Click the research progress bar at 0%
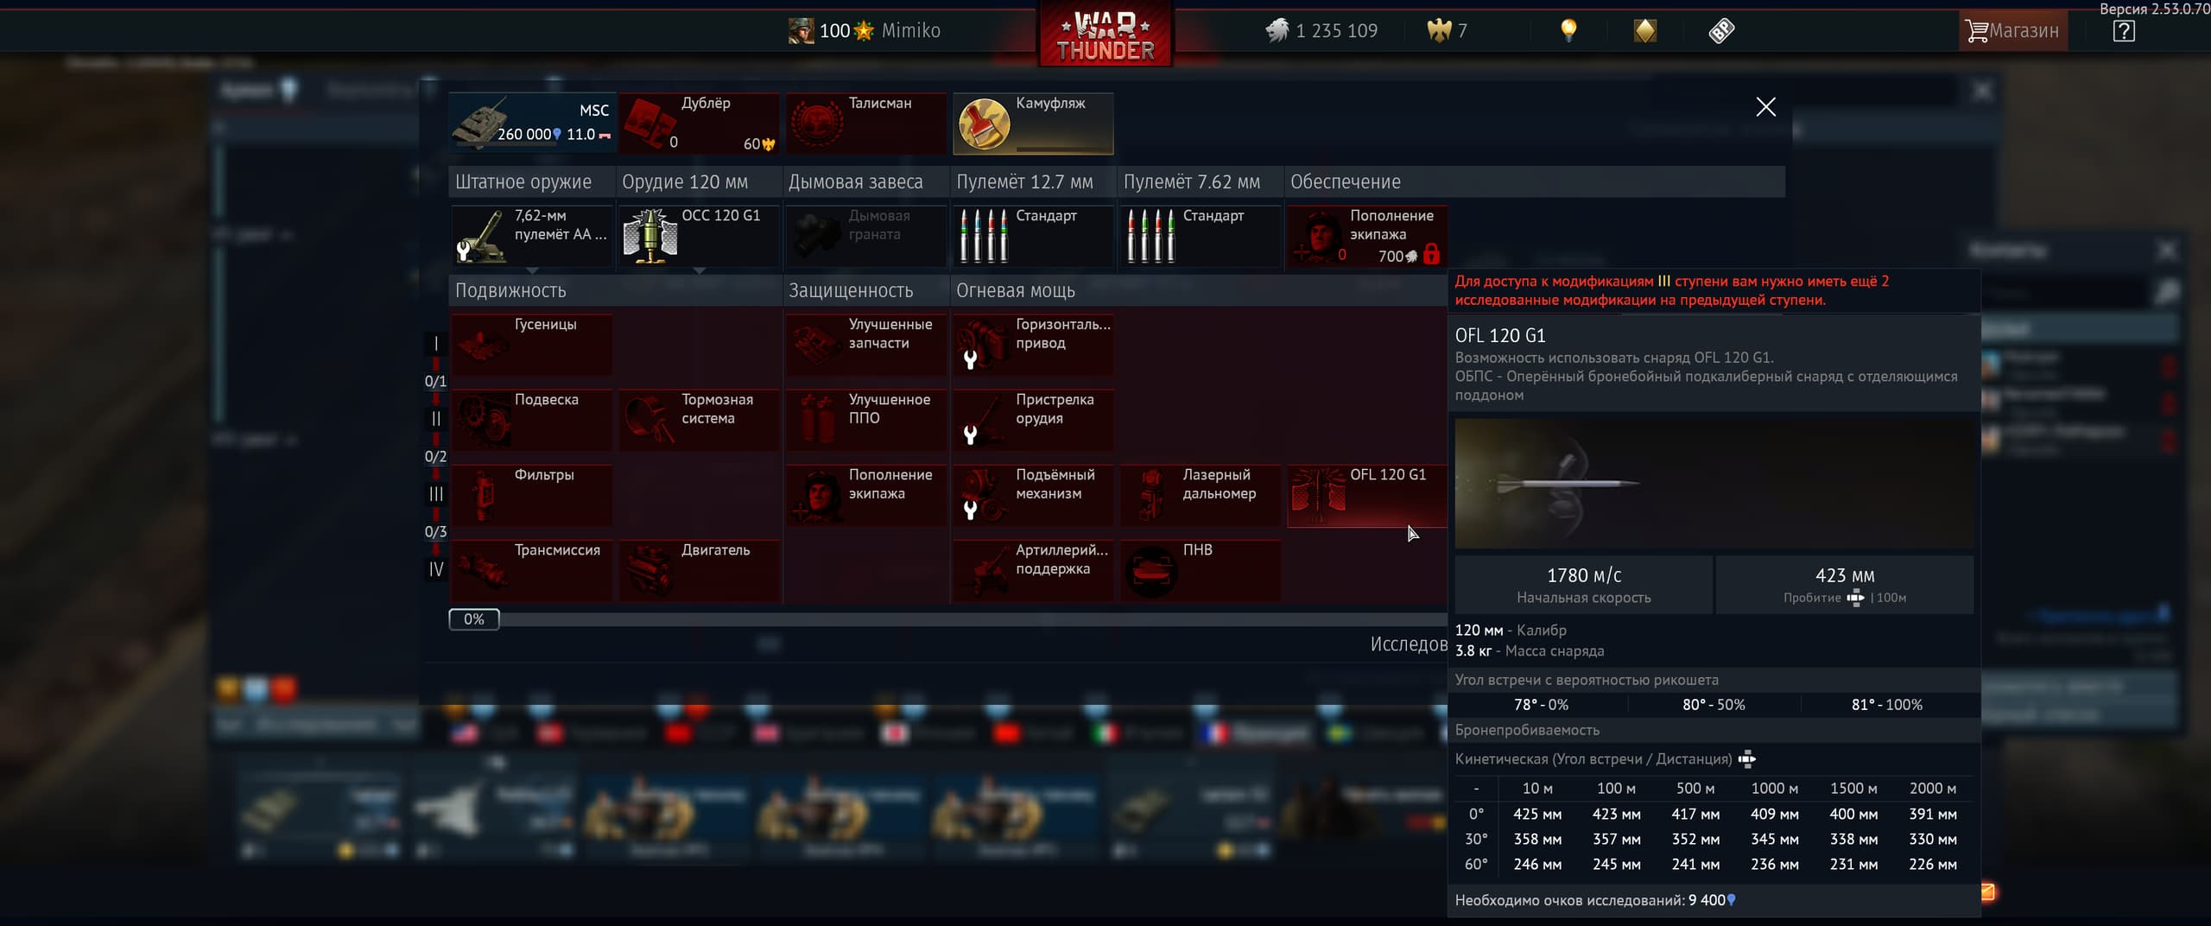Viewport: 2211px width, 926px height. click(474, 619)
